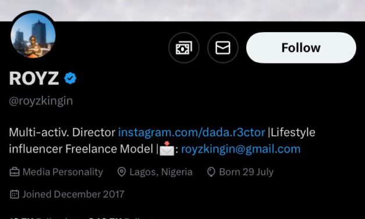Open the tip jar money icon
The height and width of the screenshot is (219, 365).
click(x=184, y=48)
